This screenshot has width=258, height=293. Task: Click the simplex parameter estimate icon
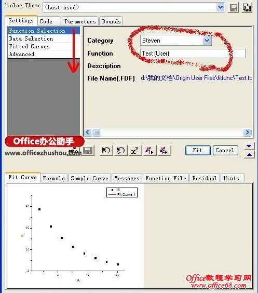(x=120, y=151)
